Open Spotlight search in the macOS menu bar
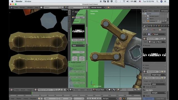The width and height of the screenshot is (178, 100). [x=157, y=1]
